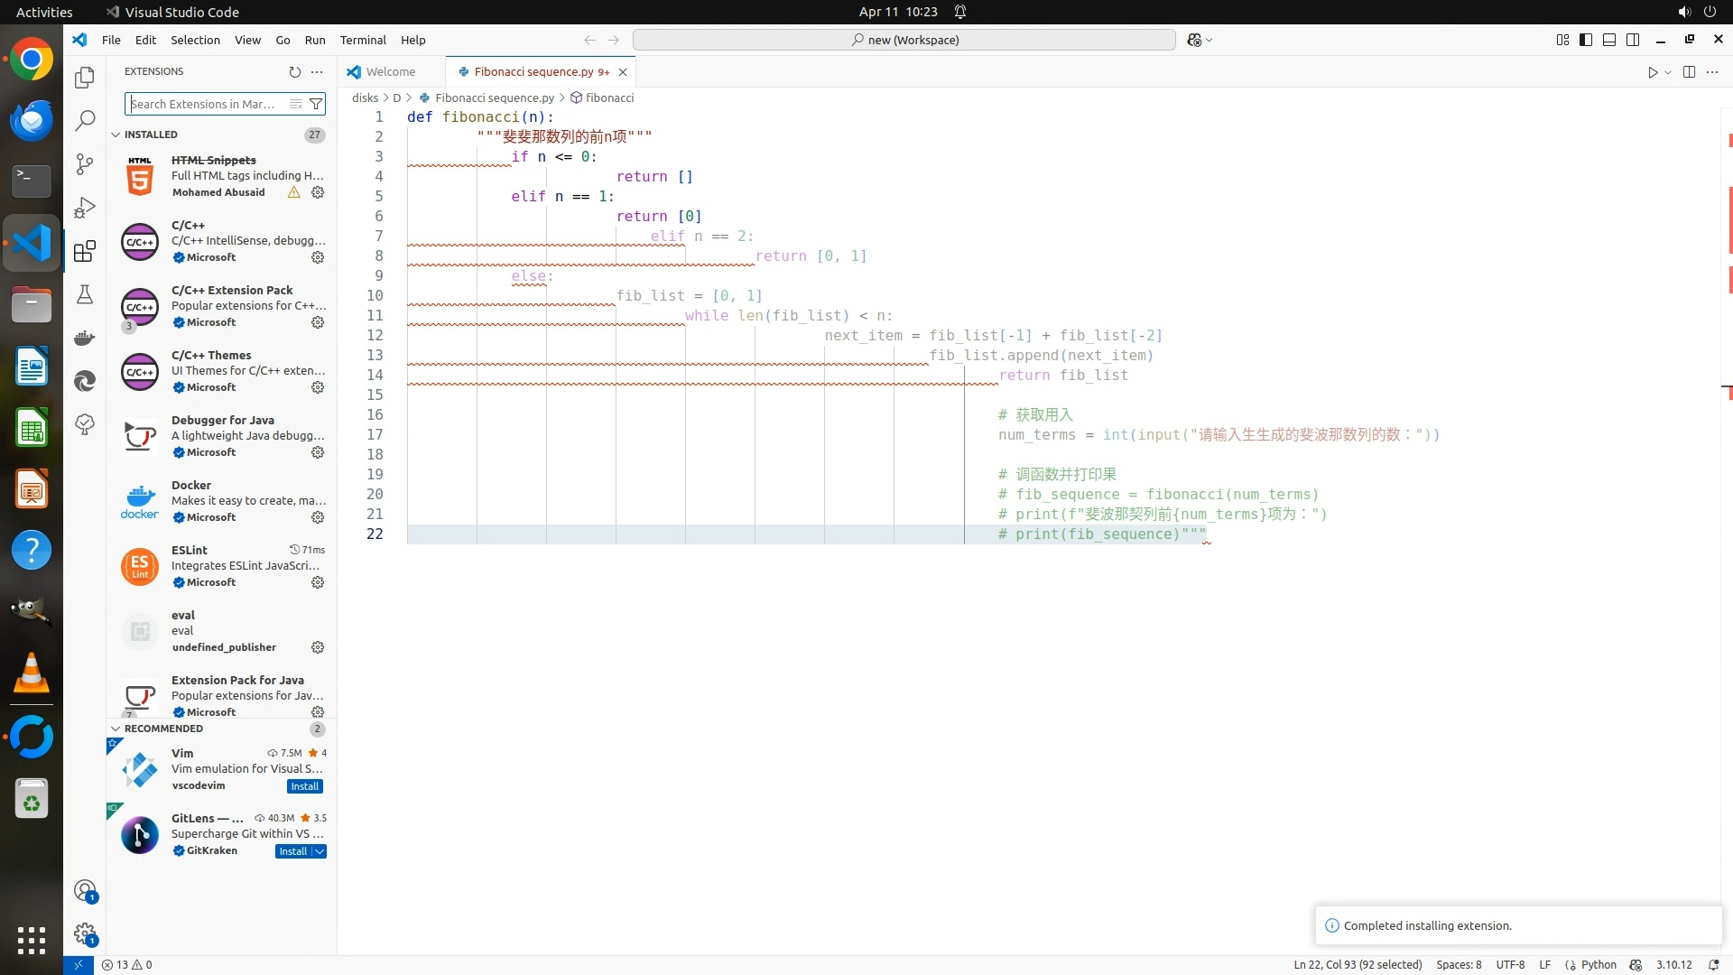
Task: Open the Explorer view in activity bar
Action: [x=85, y=78]
